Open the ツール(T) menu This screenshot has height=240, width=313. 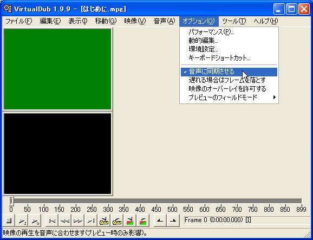coord(234,21)
